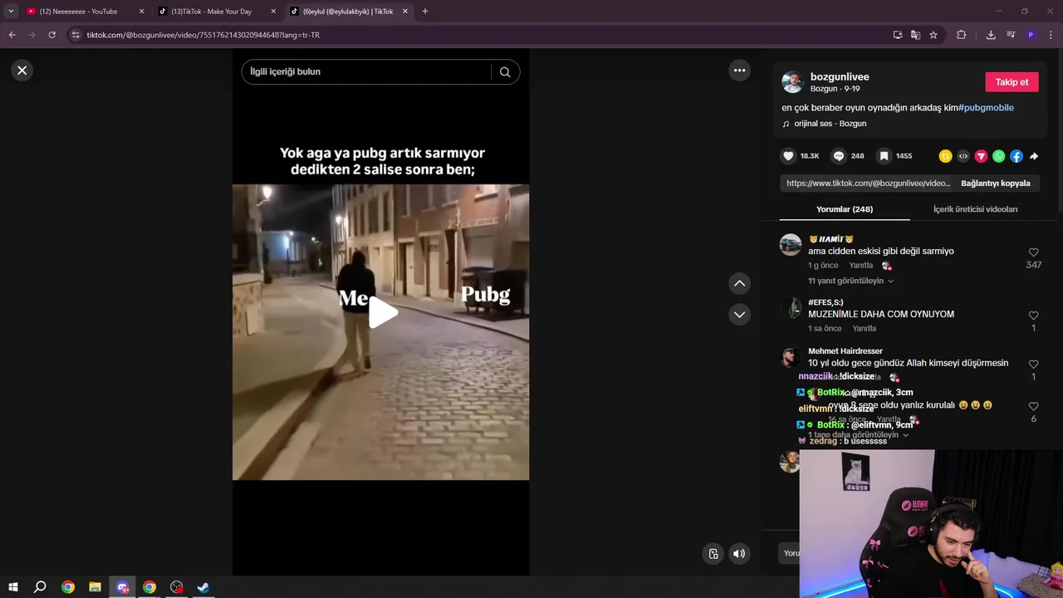Viewport: 1063px width, 598px height.
Task: Bookmark this page with star icon
Action: click(x=933, y=35)
